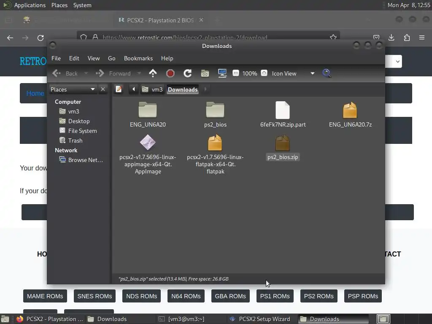
Task: Zoom in with the plus icon
Action: [264, 73]
